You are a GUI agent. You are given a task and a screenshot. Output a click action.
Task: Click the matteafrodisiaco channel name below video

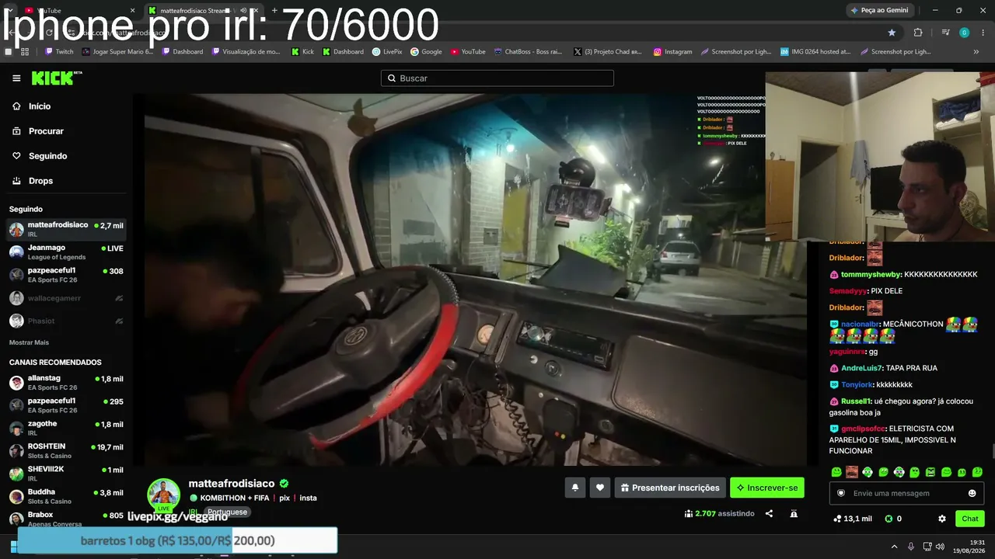[232, 484]
